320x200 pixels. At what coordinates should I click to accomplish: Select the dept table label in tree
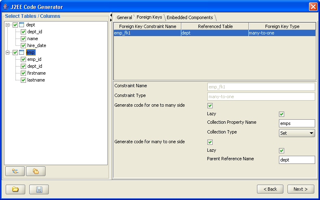pos(30,25)
